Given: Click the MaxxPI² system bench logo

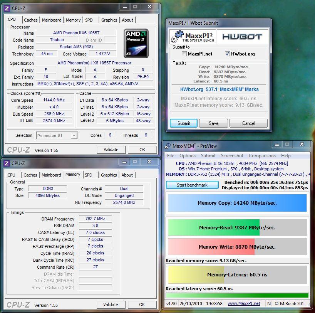Looking at the screenshot, I should click(x=193, y=37).
